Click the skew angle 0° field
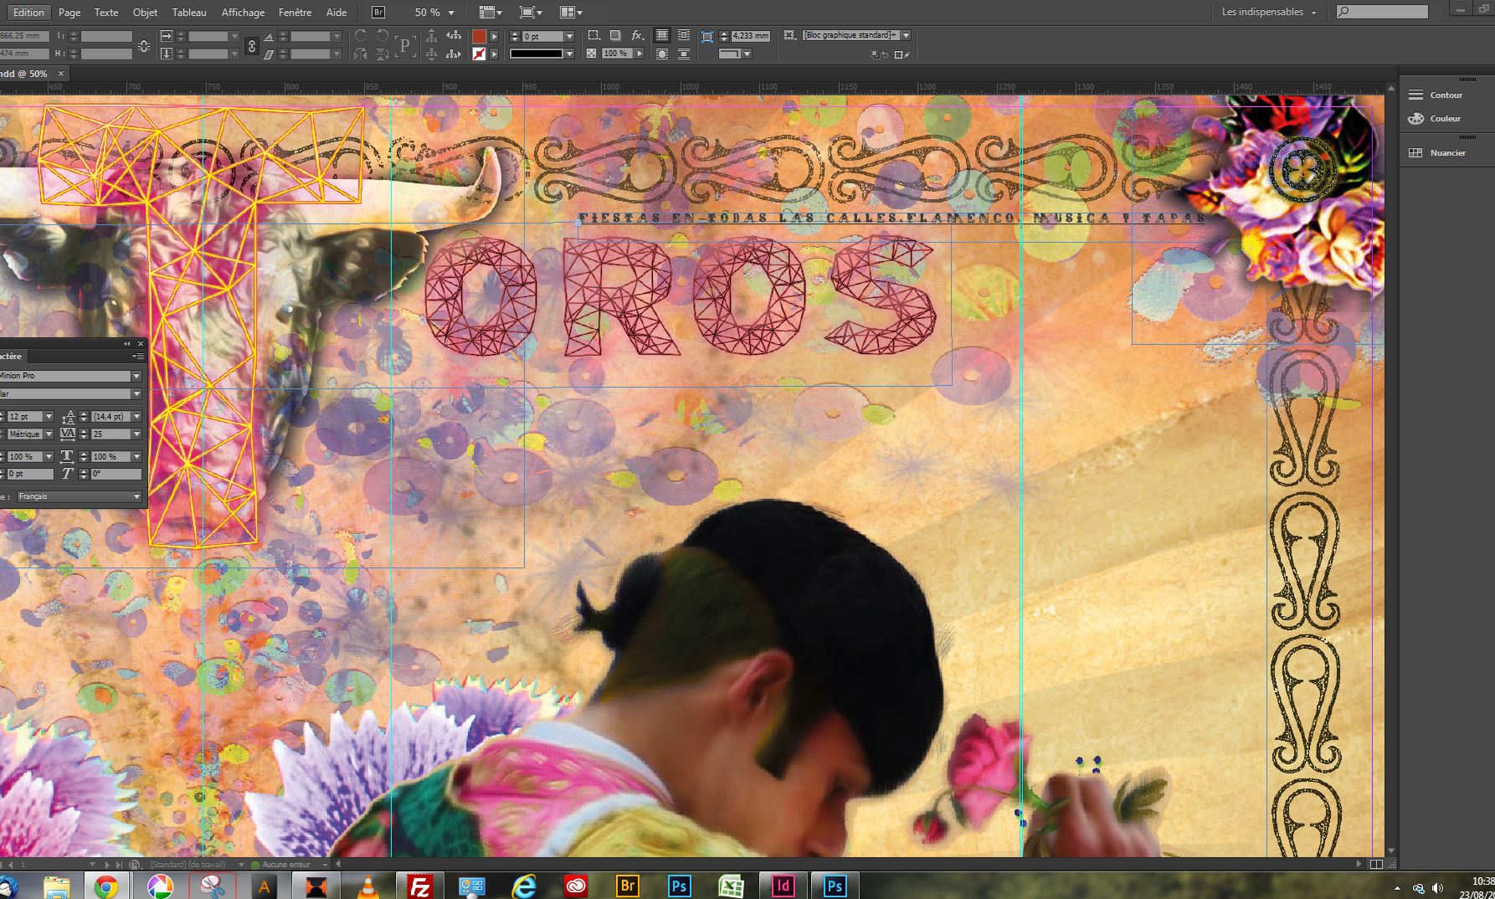This screenshot has height=899, width=1495. click(116, 474)
